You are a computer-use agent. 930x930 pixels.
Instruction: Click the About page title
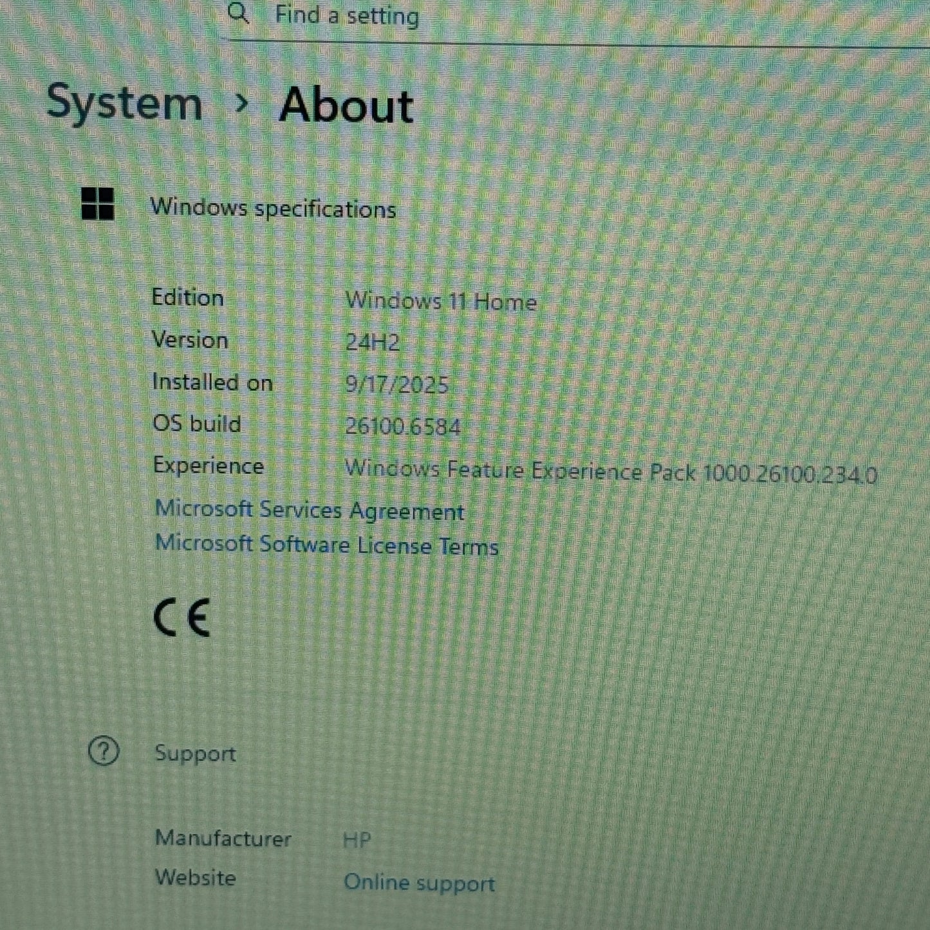[346, 106]
